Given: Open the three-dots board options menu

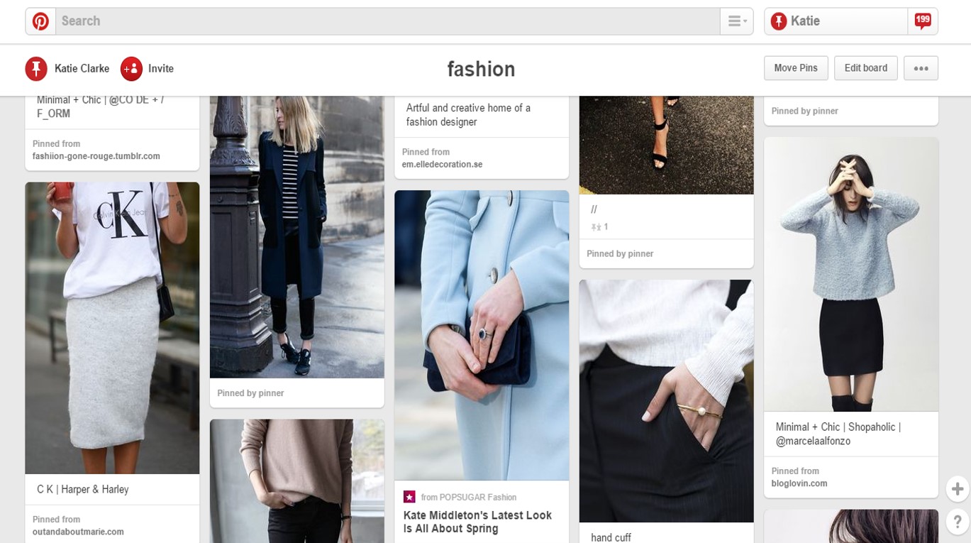Looking at the screenshot, I should [x=921, y=68].
